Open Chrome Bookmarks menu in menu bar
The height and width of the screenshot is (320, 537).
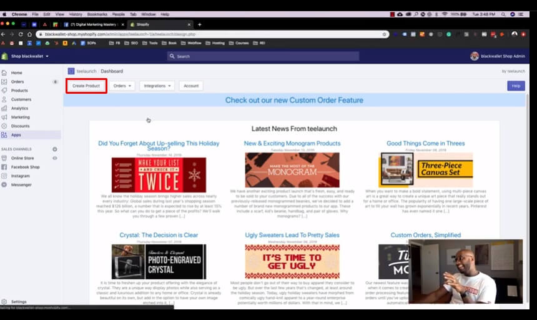(97, 14)
